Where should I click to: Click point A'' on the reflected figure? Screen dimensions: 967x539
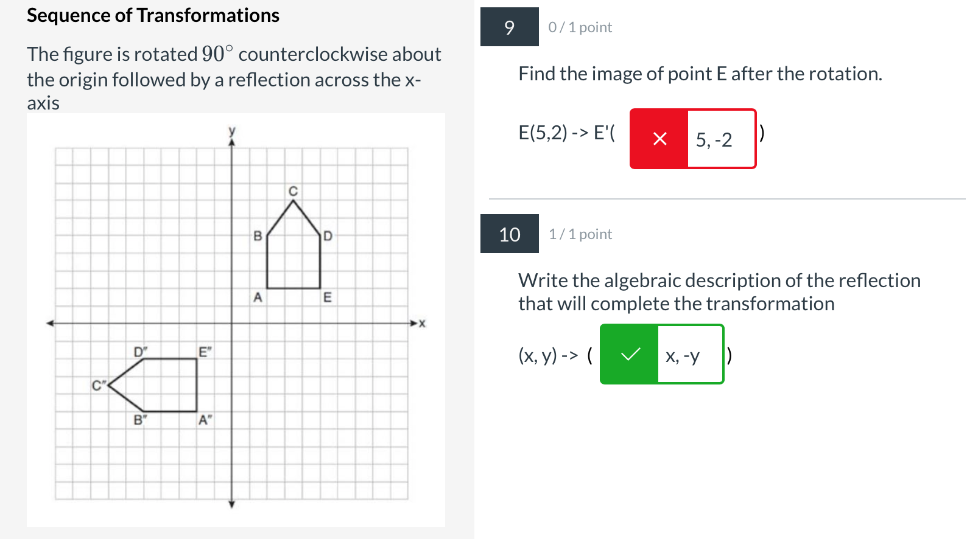tap(205, 419)
